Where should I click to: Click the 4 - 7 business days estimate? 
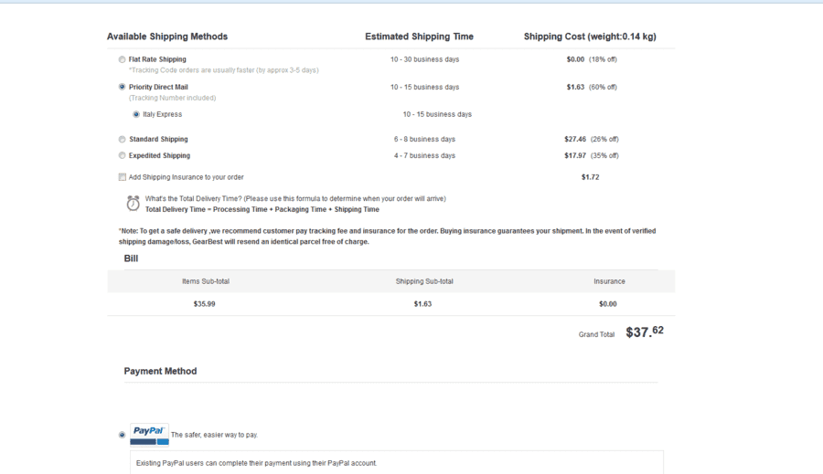[x=424, y=156]
